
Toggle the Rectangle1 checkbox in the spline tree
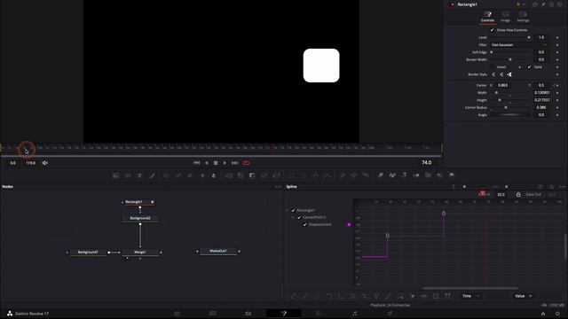pos(293,210)
